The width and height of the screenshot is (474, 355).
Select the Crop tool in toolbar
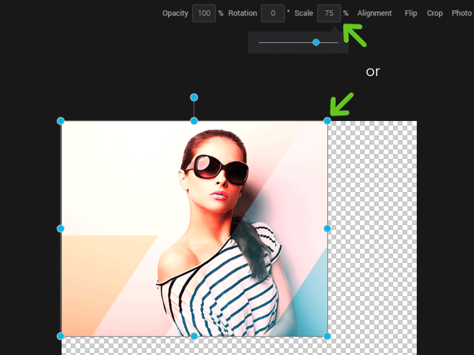[x=435, y=14]
